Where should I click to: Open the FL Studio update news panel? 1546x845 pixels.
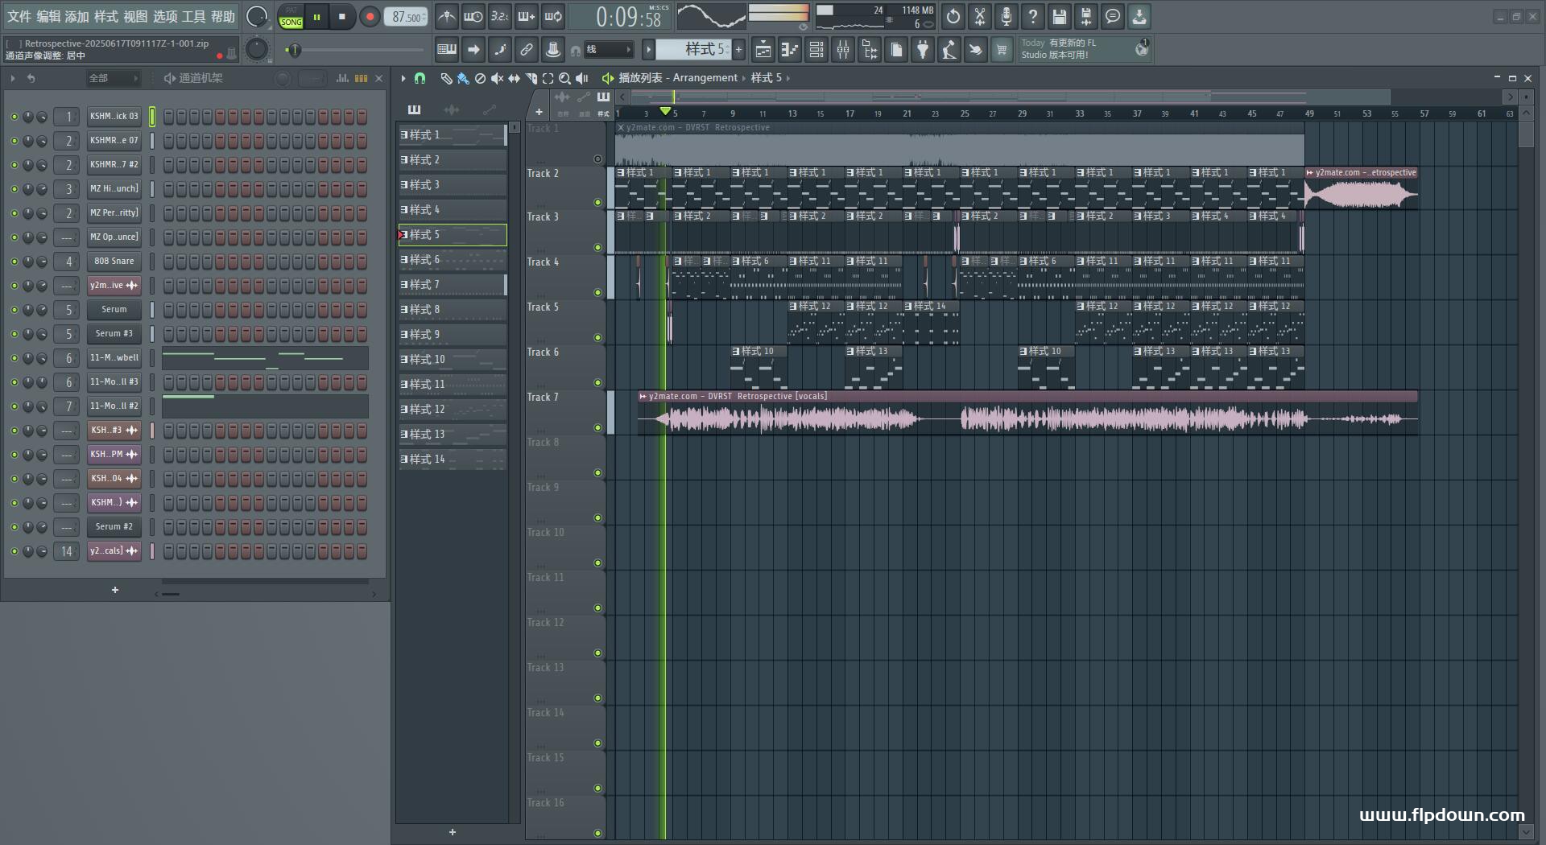click(1085, 50)
